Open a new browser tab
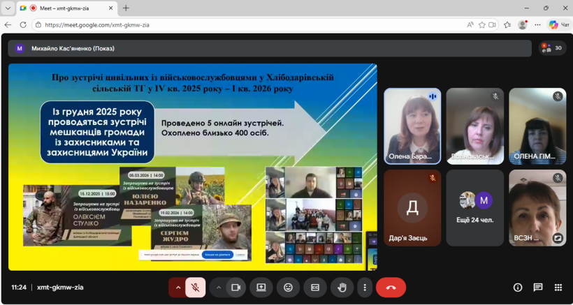 126,8
